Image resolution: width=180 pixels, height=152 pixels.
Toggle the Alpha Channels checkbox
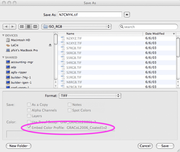pos(29,110)
